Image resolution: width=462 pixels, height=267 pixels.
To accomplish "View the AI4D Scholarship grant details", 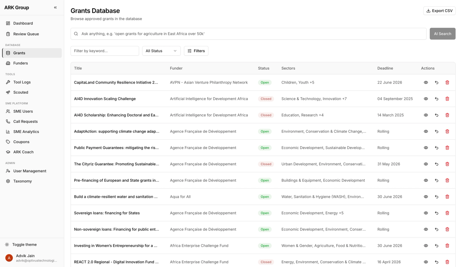I will 426,115.
